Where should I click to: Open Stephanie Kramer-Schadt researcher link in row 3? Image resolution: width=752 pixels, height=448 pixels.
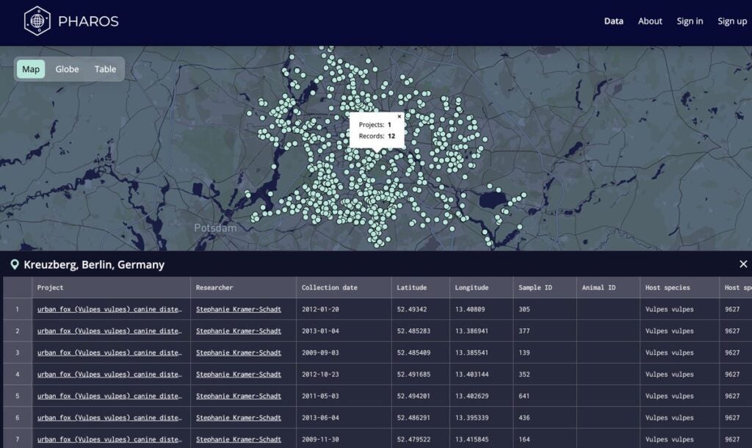point(238,353)
